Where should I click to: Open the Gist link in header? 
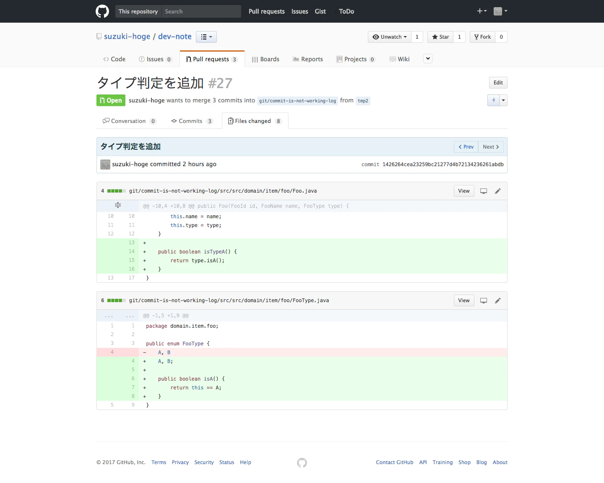coord(320,11)
